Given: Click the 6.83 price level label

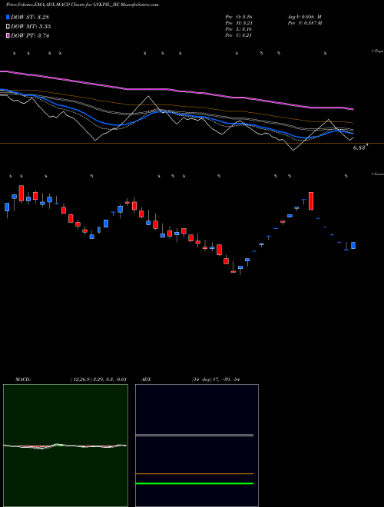Looking at the screenshot, I should (359, 147).
